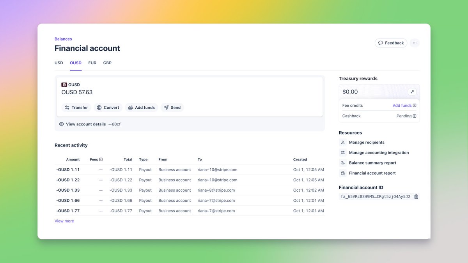Click the View more link
Image resolution: width=468 pixels, height=263 pixels.
tap(64, 221)
